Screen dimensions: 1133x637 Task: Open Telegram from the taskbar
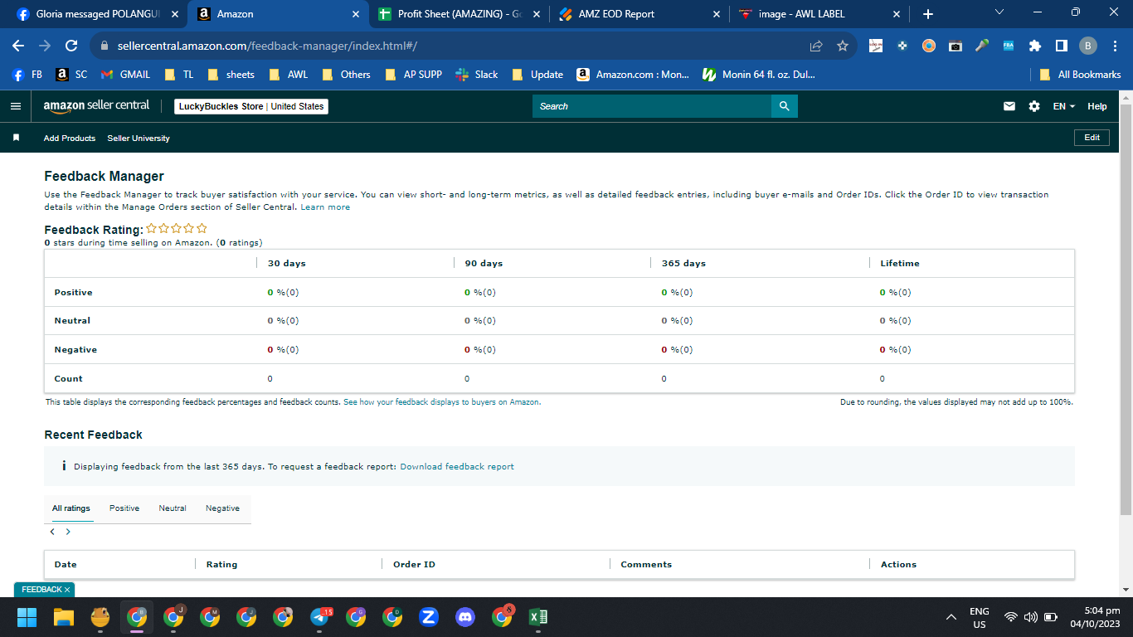[x=320, y=616]
